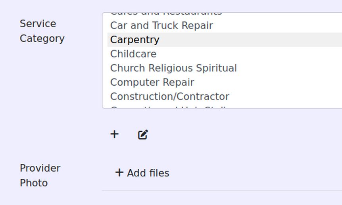Viewport: 342px width, 205px height.
Task: Click the edit pencil icon
Action: click(143, 135)
